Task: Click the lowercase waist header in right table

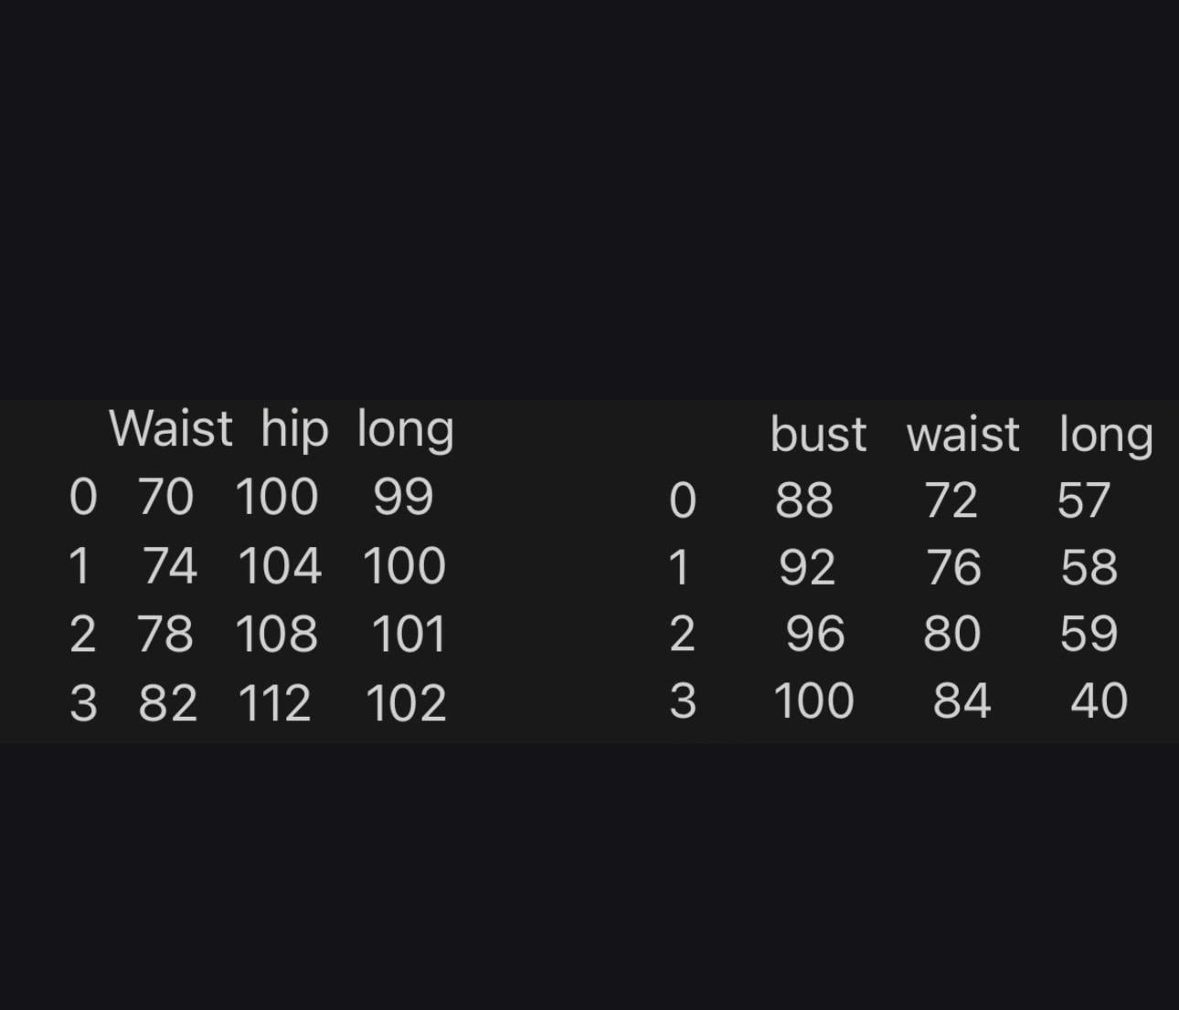Action: [x=963, y=435]
